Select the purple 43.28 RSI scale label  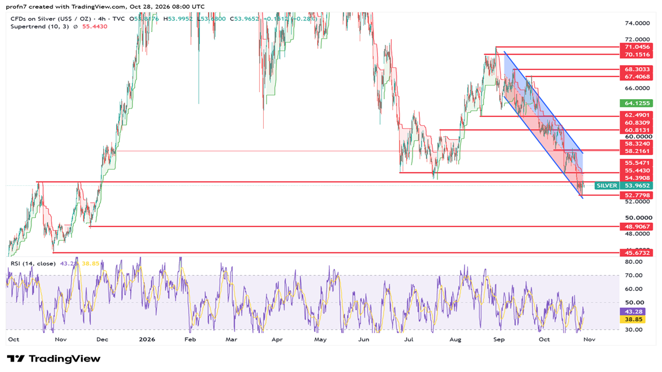tap(632, 312)
